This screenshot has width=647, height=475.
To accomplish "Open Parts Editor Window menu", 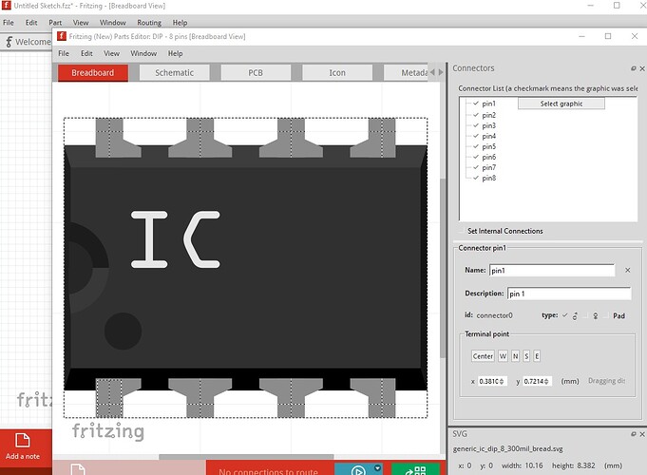I will click(143, 53).
